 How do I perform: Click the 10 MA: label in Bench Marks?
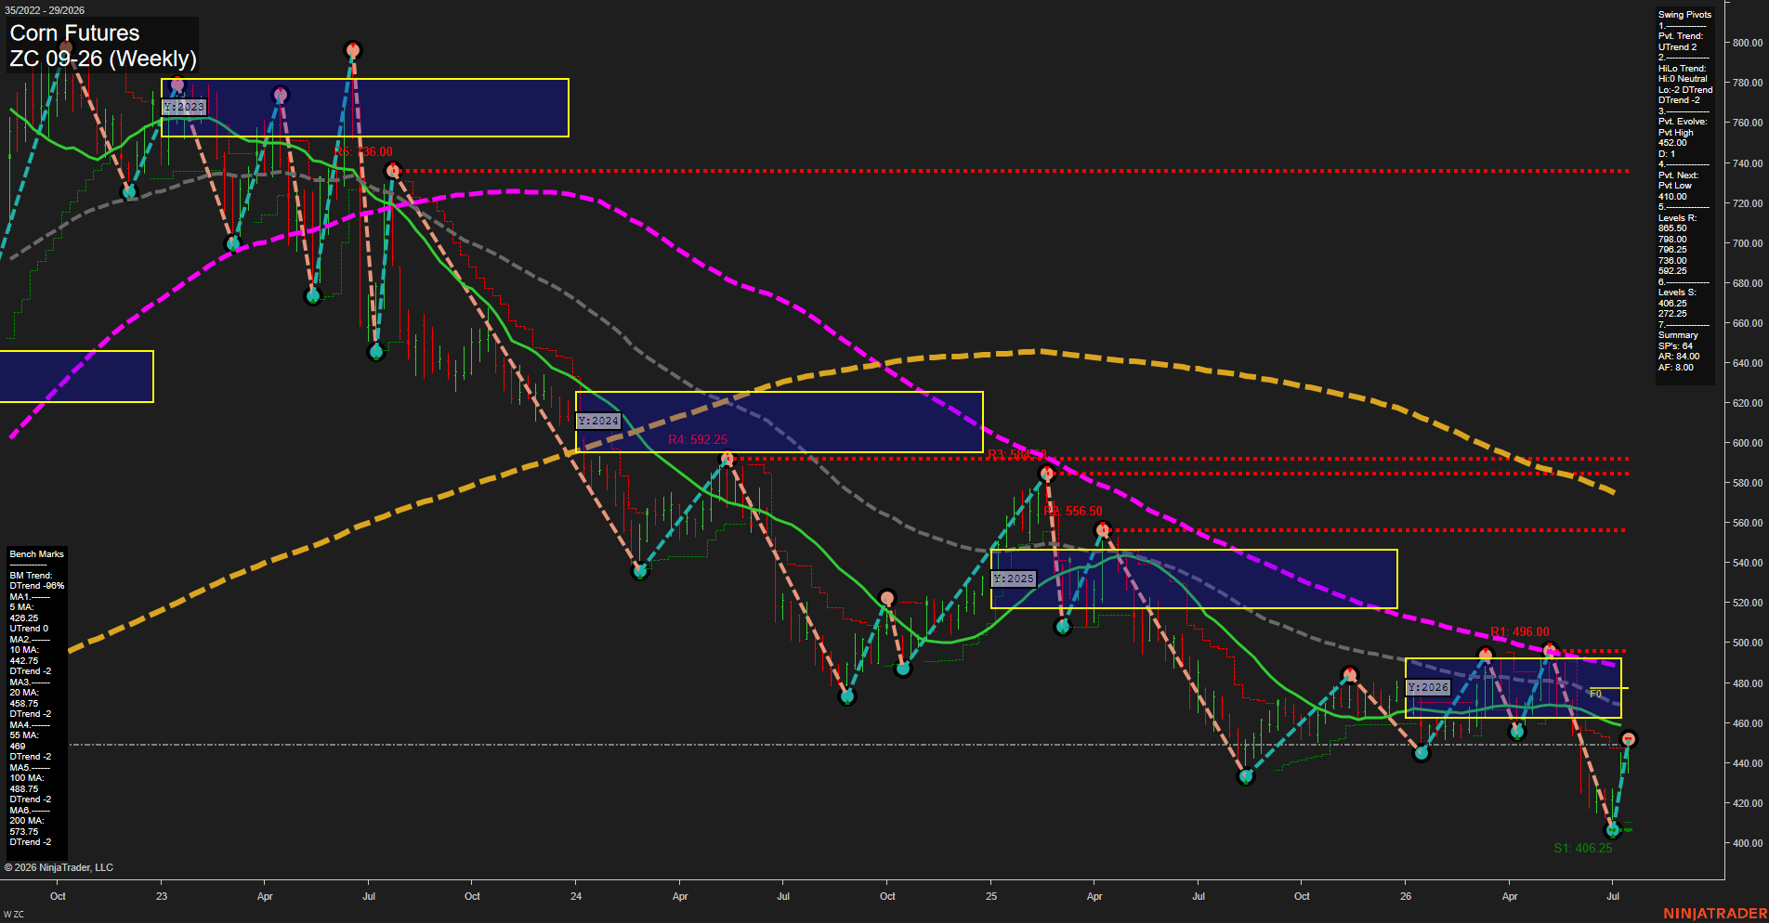(24, 650)
